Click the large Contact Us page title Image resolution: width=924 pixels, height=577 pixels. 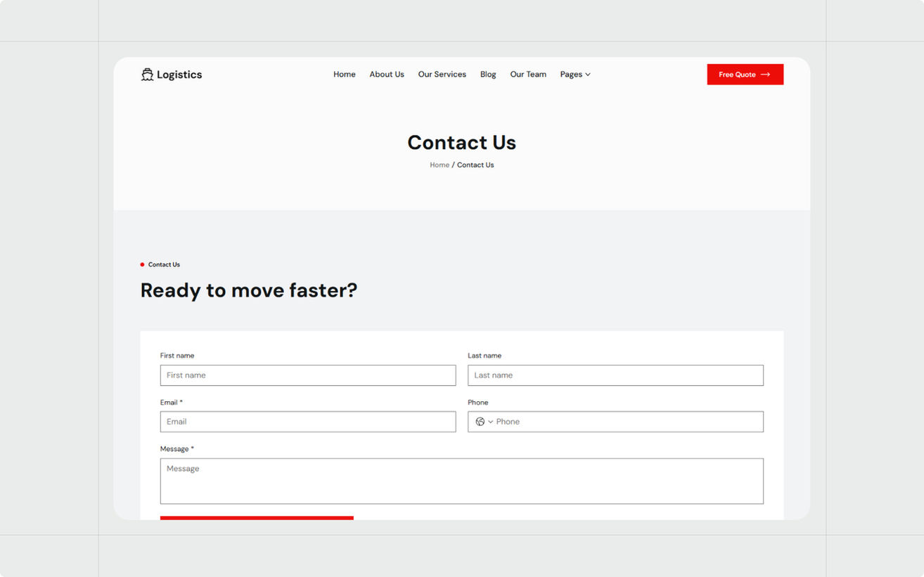(462, 143)
